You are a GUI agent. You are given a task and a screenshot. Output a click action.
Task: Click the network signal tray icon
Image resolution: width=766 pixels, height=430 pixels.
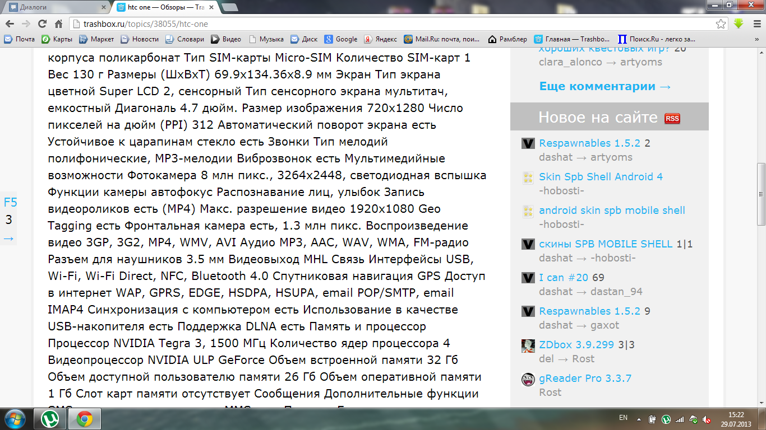coord(680,419)
